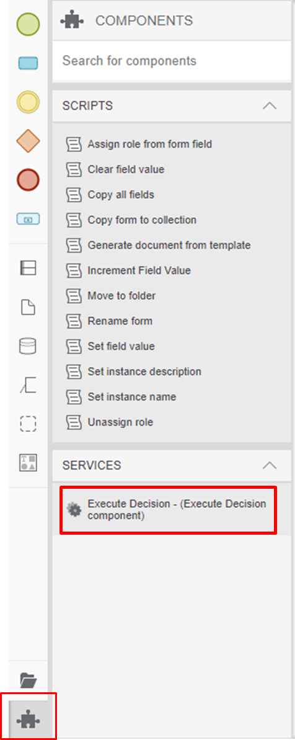Click the Search for components field
Viewport: 295px width, 740px height.
click(172, 61)
